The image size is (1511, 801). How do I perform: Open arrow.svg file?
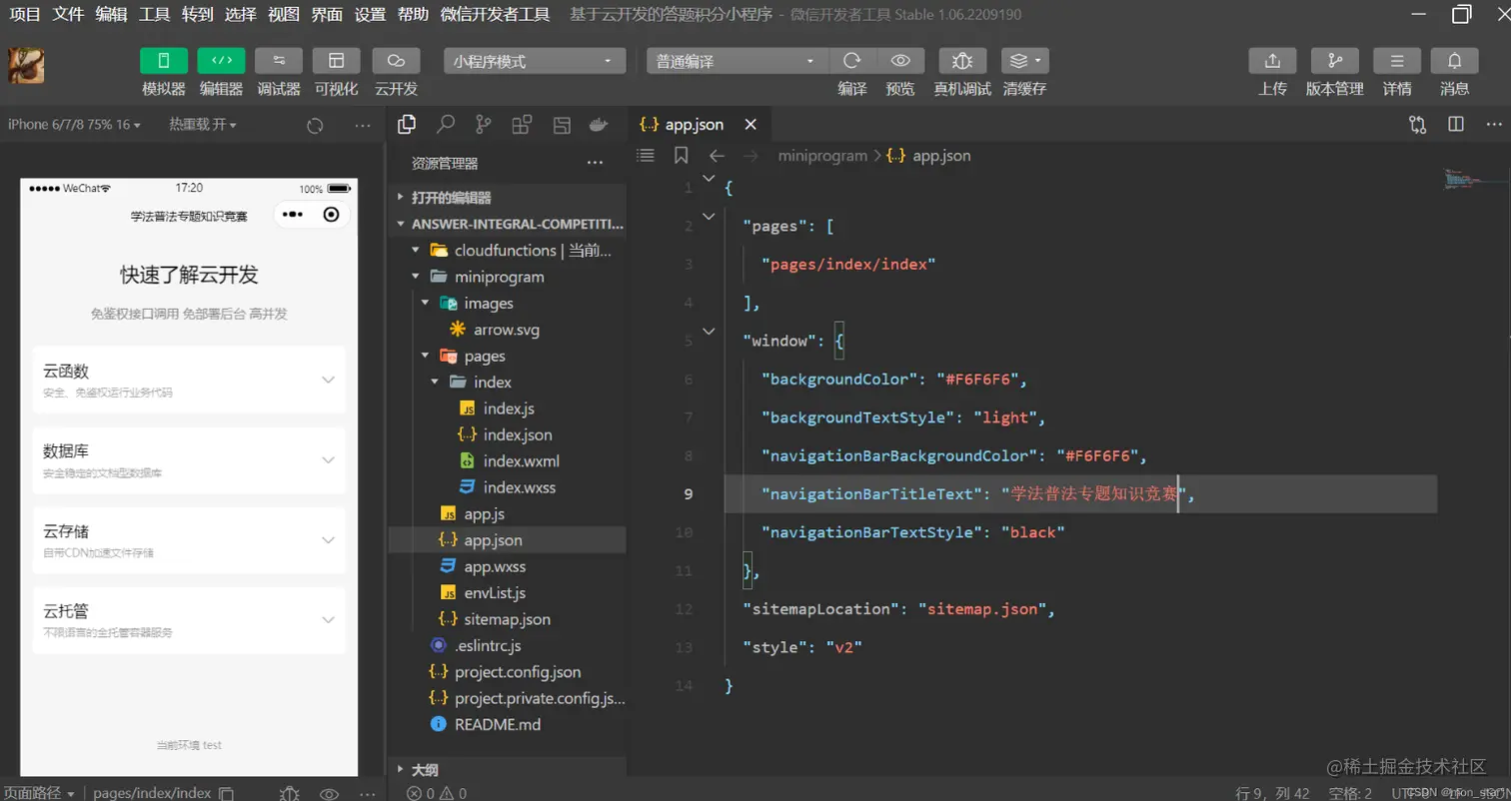click(x=508, y=330)
